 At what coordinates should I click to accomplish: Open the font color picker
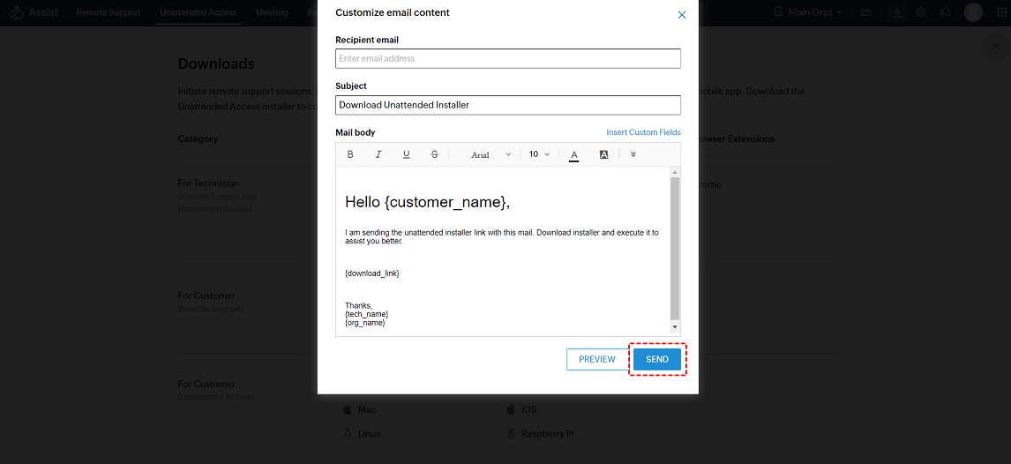573,154
